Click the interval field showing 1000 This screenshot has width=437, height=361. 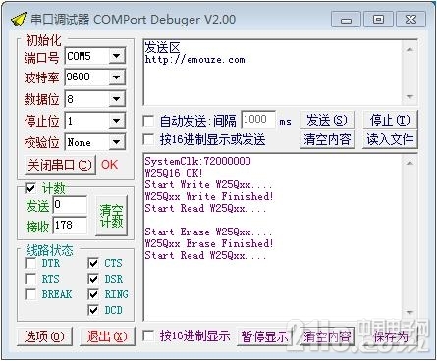(258, 120)
